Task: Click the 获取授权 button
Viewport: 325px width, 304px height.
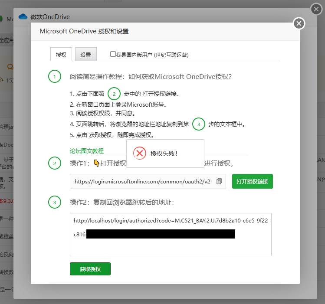Action: [x=90, y=269]
